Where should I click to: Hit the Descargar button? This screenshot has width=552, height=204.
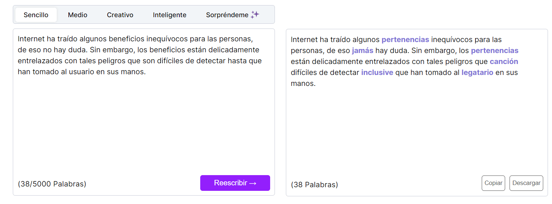(526, 183)
